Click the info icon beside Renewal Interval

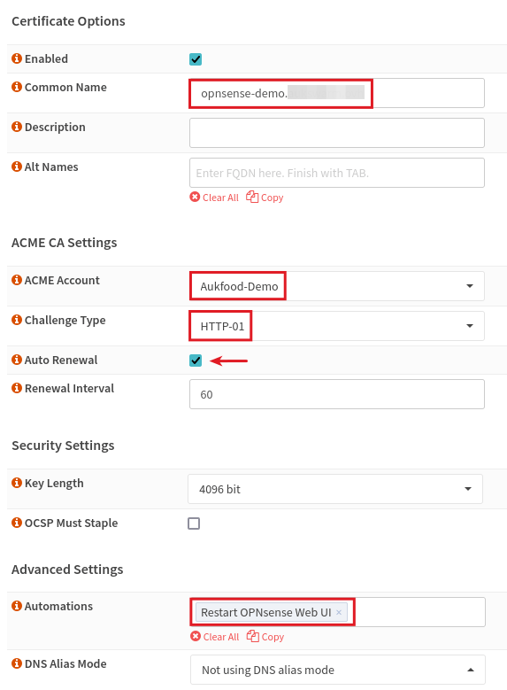coord(17,388)
